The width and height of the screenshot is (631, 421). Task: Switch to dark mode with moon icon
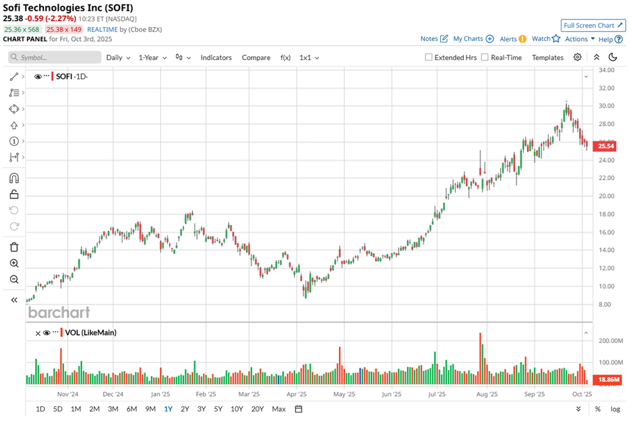(613, 57)
